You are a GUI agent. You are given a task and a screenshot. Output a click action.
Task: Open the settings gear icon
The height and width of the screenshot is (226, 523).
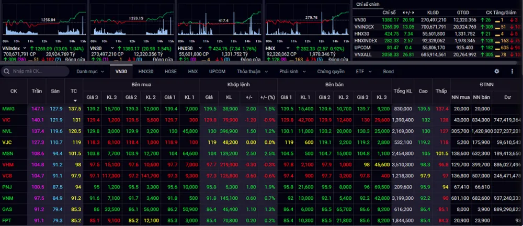497,71
